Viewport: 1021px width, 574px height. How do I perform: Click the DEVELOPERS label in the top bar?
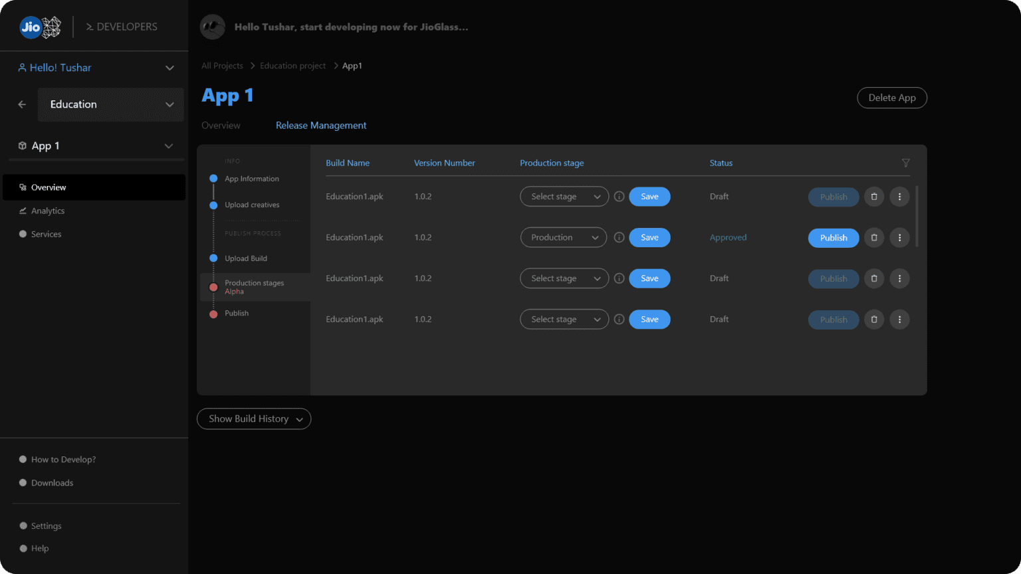[122, 27]
